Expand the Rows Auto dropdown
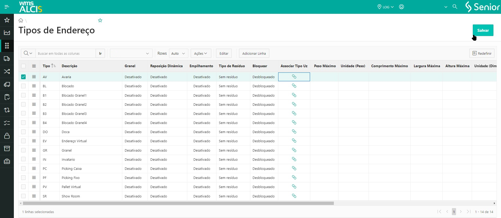Viewport: 501px width, 218px height. [178, 53]
